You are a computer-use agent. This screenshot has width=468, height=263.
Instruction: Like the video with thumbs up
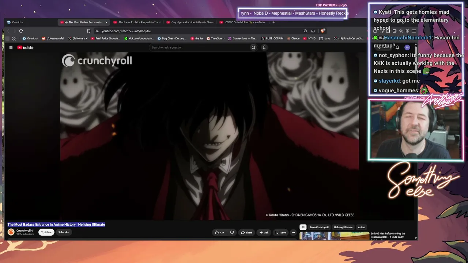(x=220, y=233)
